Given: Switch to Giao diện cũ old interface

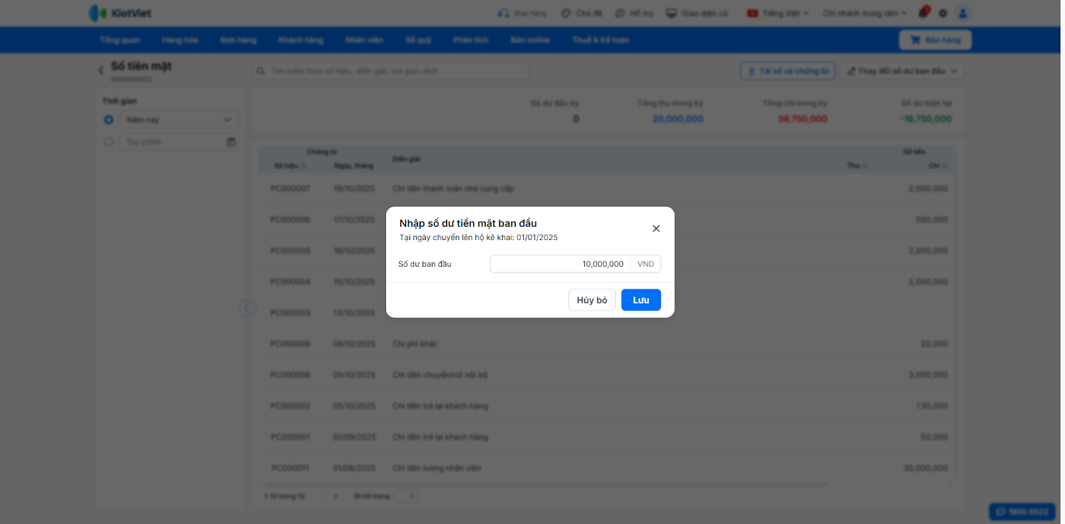Looking at the screenshot, I should [x=697, y=13].
